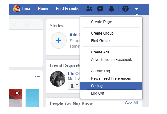Open Settings from the dropdown menu

coord(111,86)
